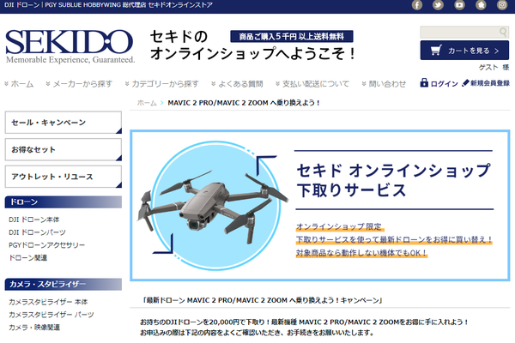Select the カメラ・スタビライザー category header
The height and width of the screenshot is (343, 515).
click(63, 284)
